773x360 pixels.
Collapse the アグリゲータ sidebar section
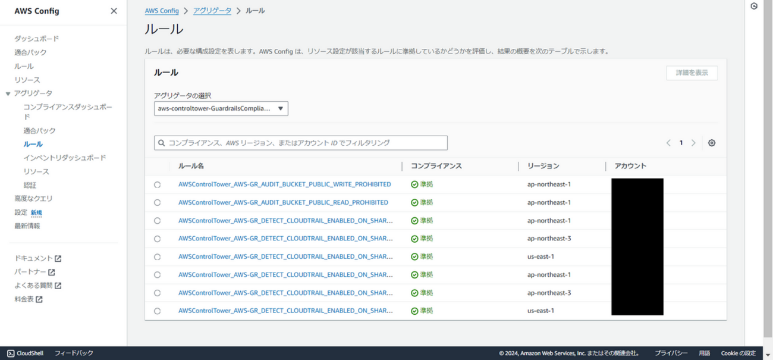click(8, 93)
